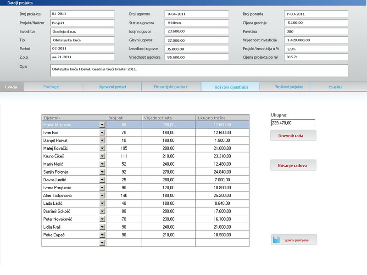The width and height of the screenshot is (367, 275).
Task: Click the Ukupno total field
Action: coord(293,123)
